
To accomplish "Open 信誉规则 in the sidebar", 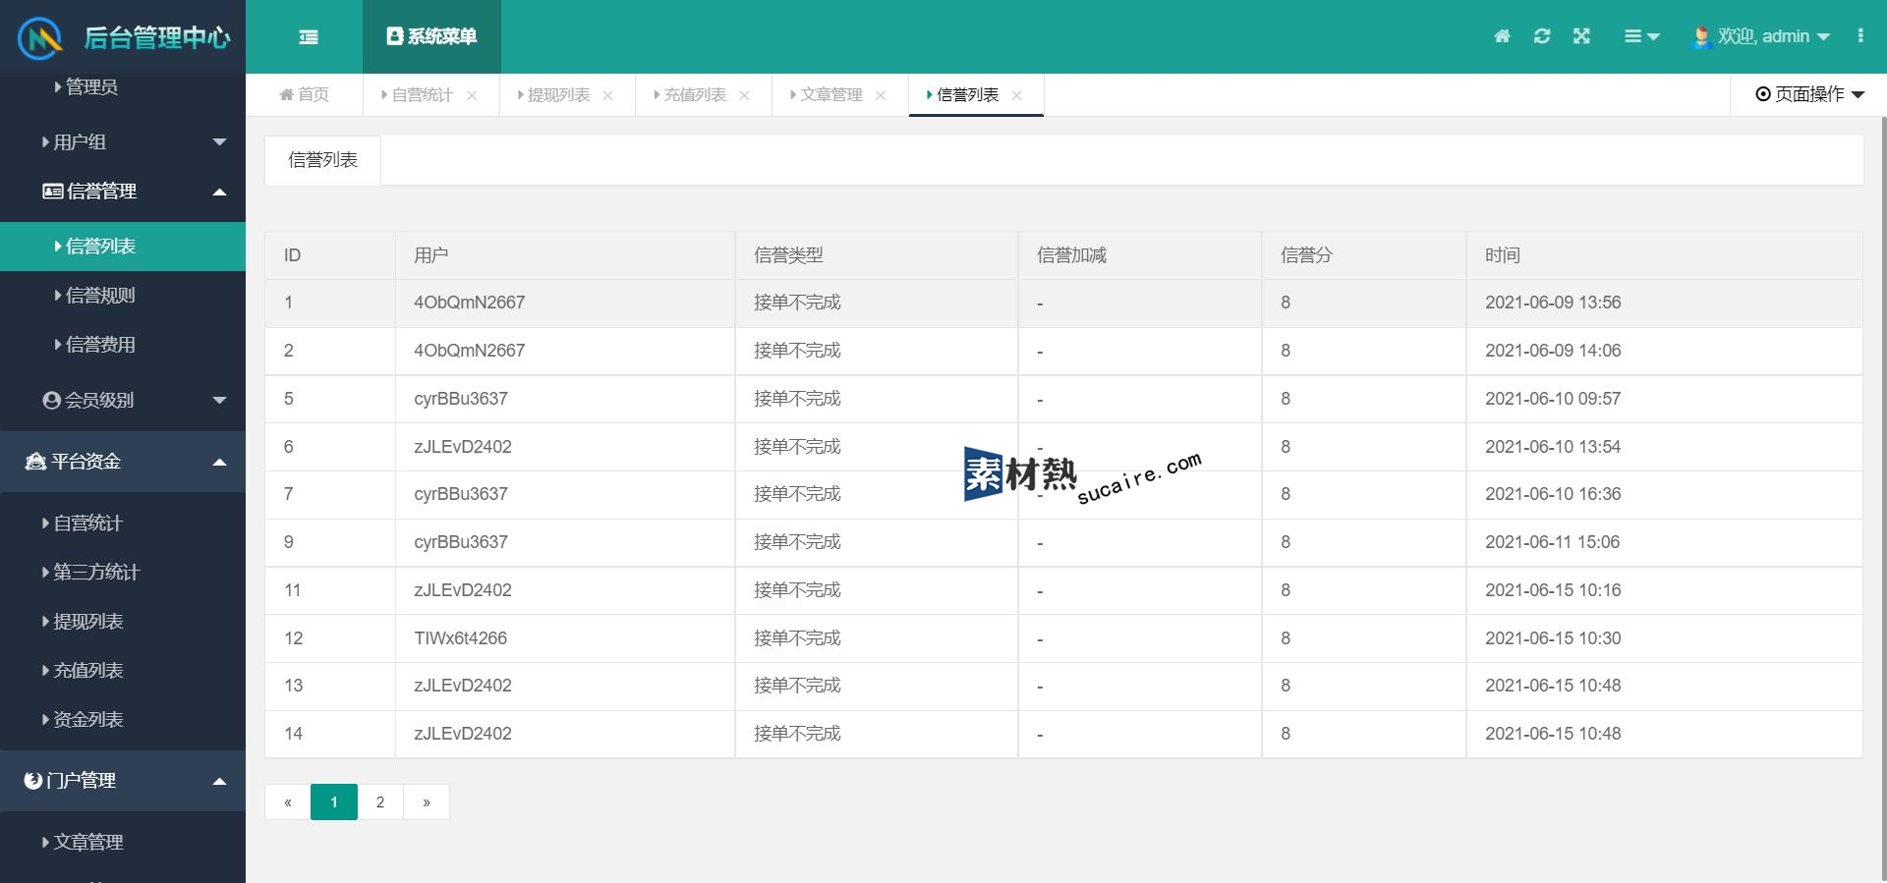I will (x=123, y=295).
